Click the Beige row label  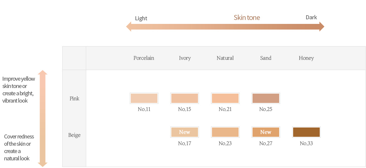point(75,135)
